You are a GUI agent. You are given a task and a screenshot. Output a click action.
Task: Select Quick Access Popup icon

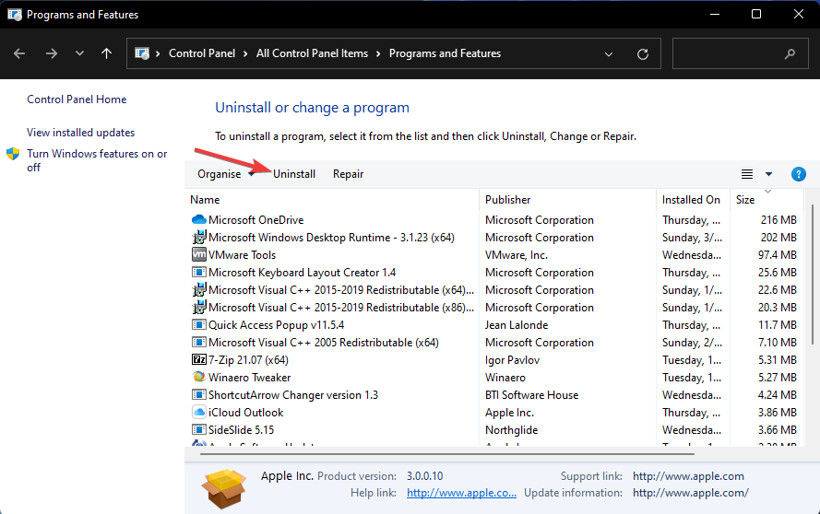(x=198, y=325)
